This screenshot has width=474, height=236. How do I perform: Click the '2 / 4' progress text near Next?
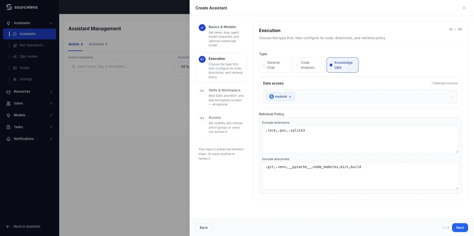click(x=446, y=228)
